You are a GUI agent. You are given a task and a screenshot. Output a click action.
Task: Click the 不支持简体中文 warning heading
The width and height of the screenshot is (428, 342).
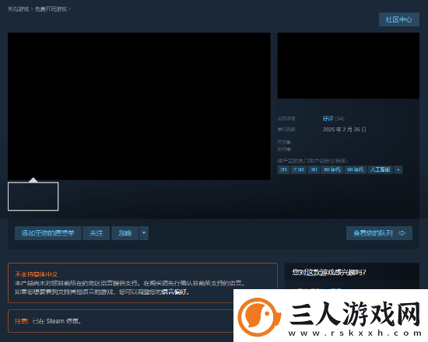point(37,274)
